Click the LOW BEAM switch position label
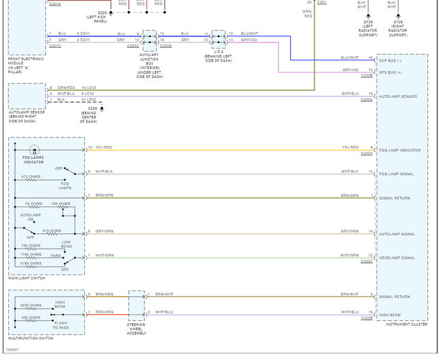The width and height of the screenshot is (445, 356). [66, 244]
